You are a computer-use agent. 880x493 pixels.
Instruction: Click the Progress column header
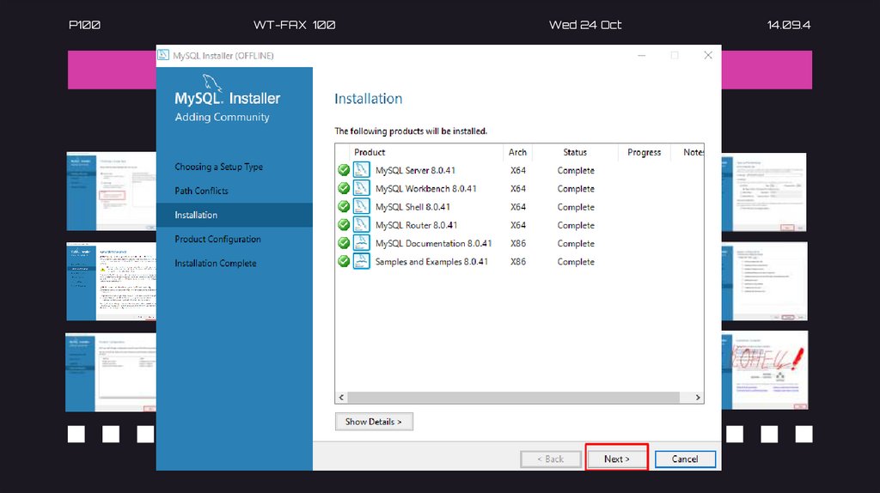pyautogui.click(x=645, y=152)
